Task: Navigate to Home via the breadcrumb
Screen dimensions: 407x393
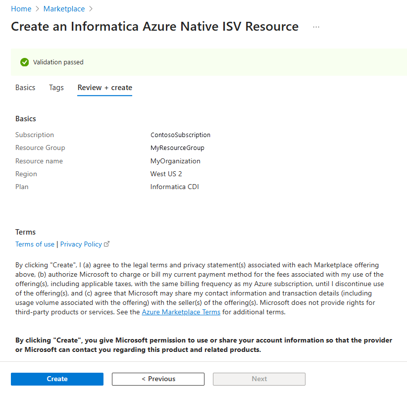Action: [x=21, y=8]
